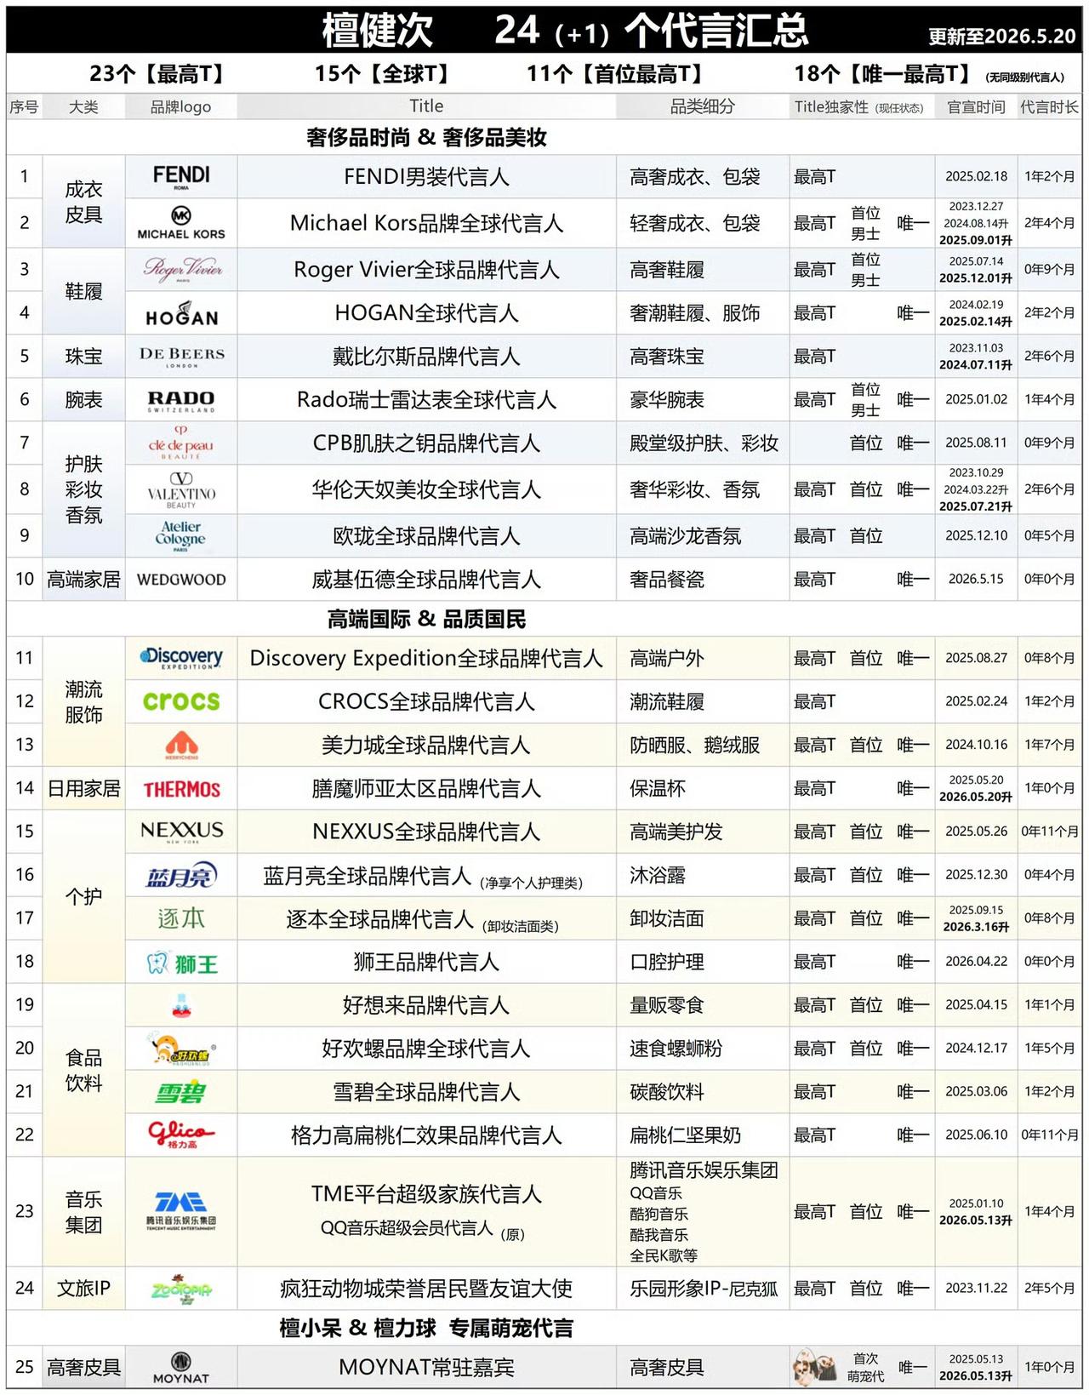
Task: Select the 奢侈品时尚 & 奢侈品美妆 heading
Action: [x=426, y=137]
